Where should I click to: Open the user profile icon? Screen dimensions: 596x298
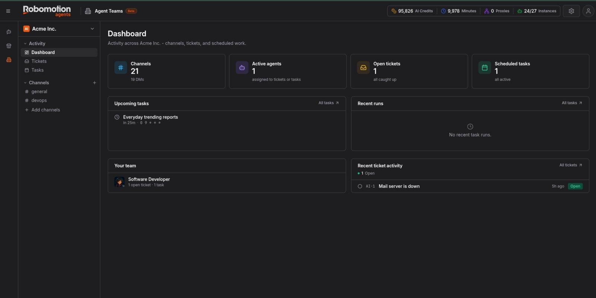(588, 11)
